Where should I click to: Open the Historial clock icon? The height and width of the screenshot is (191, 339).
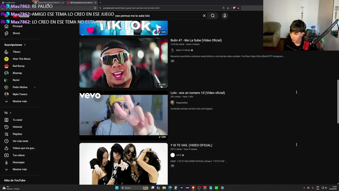[6, 127]
